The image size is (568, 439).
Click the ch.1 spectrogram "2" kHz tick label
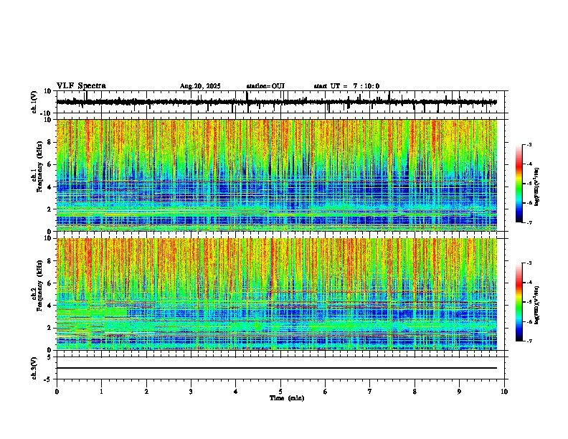(x=49, y=209)
